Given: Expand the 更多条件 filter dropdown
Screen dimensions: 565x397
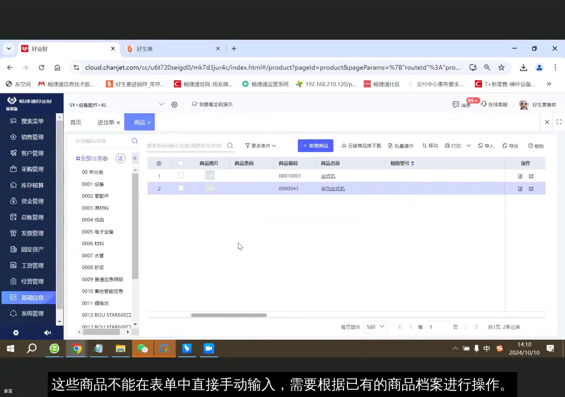Looking at the screenshot, I should (x=260, y=146).
